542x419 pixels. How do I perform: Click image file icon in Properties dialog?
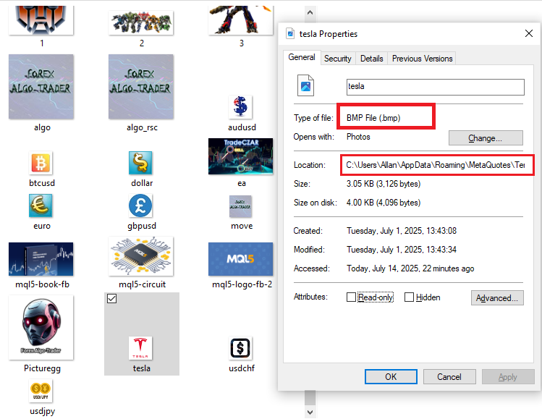click(305, 85)
